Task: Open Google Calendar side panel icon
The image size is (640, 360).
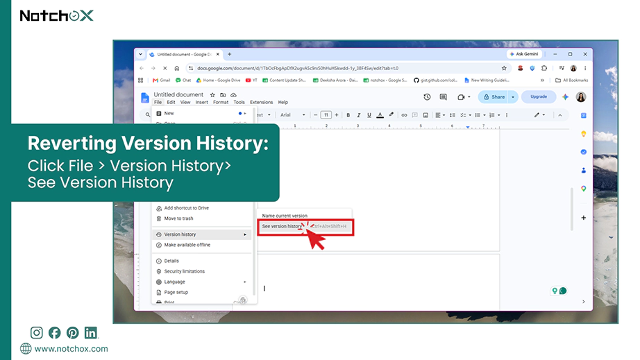Action: [x=584, y=116]
